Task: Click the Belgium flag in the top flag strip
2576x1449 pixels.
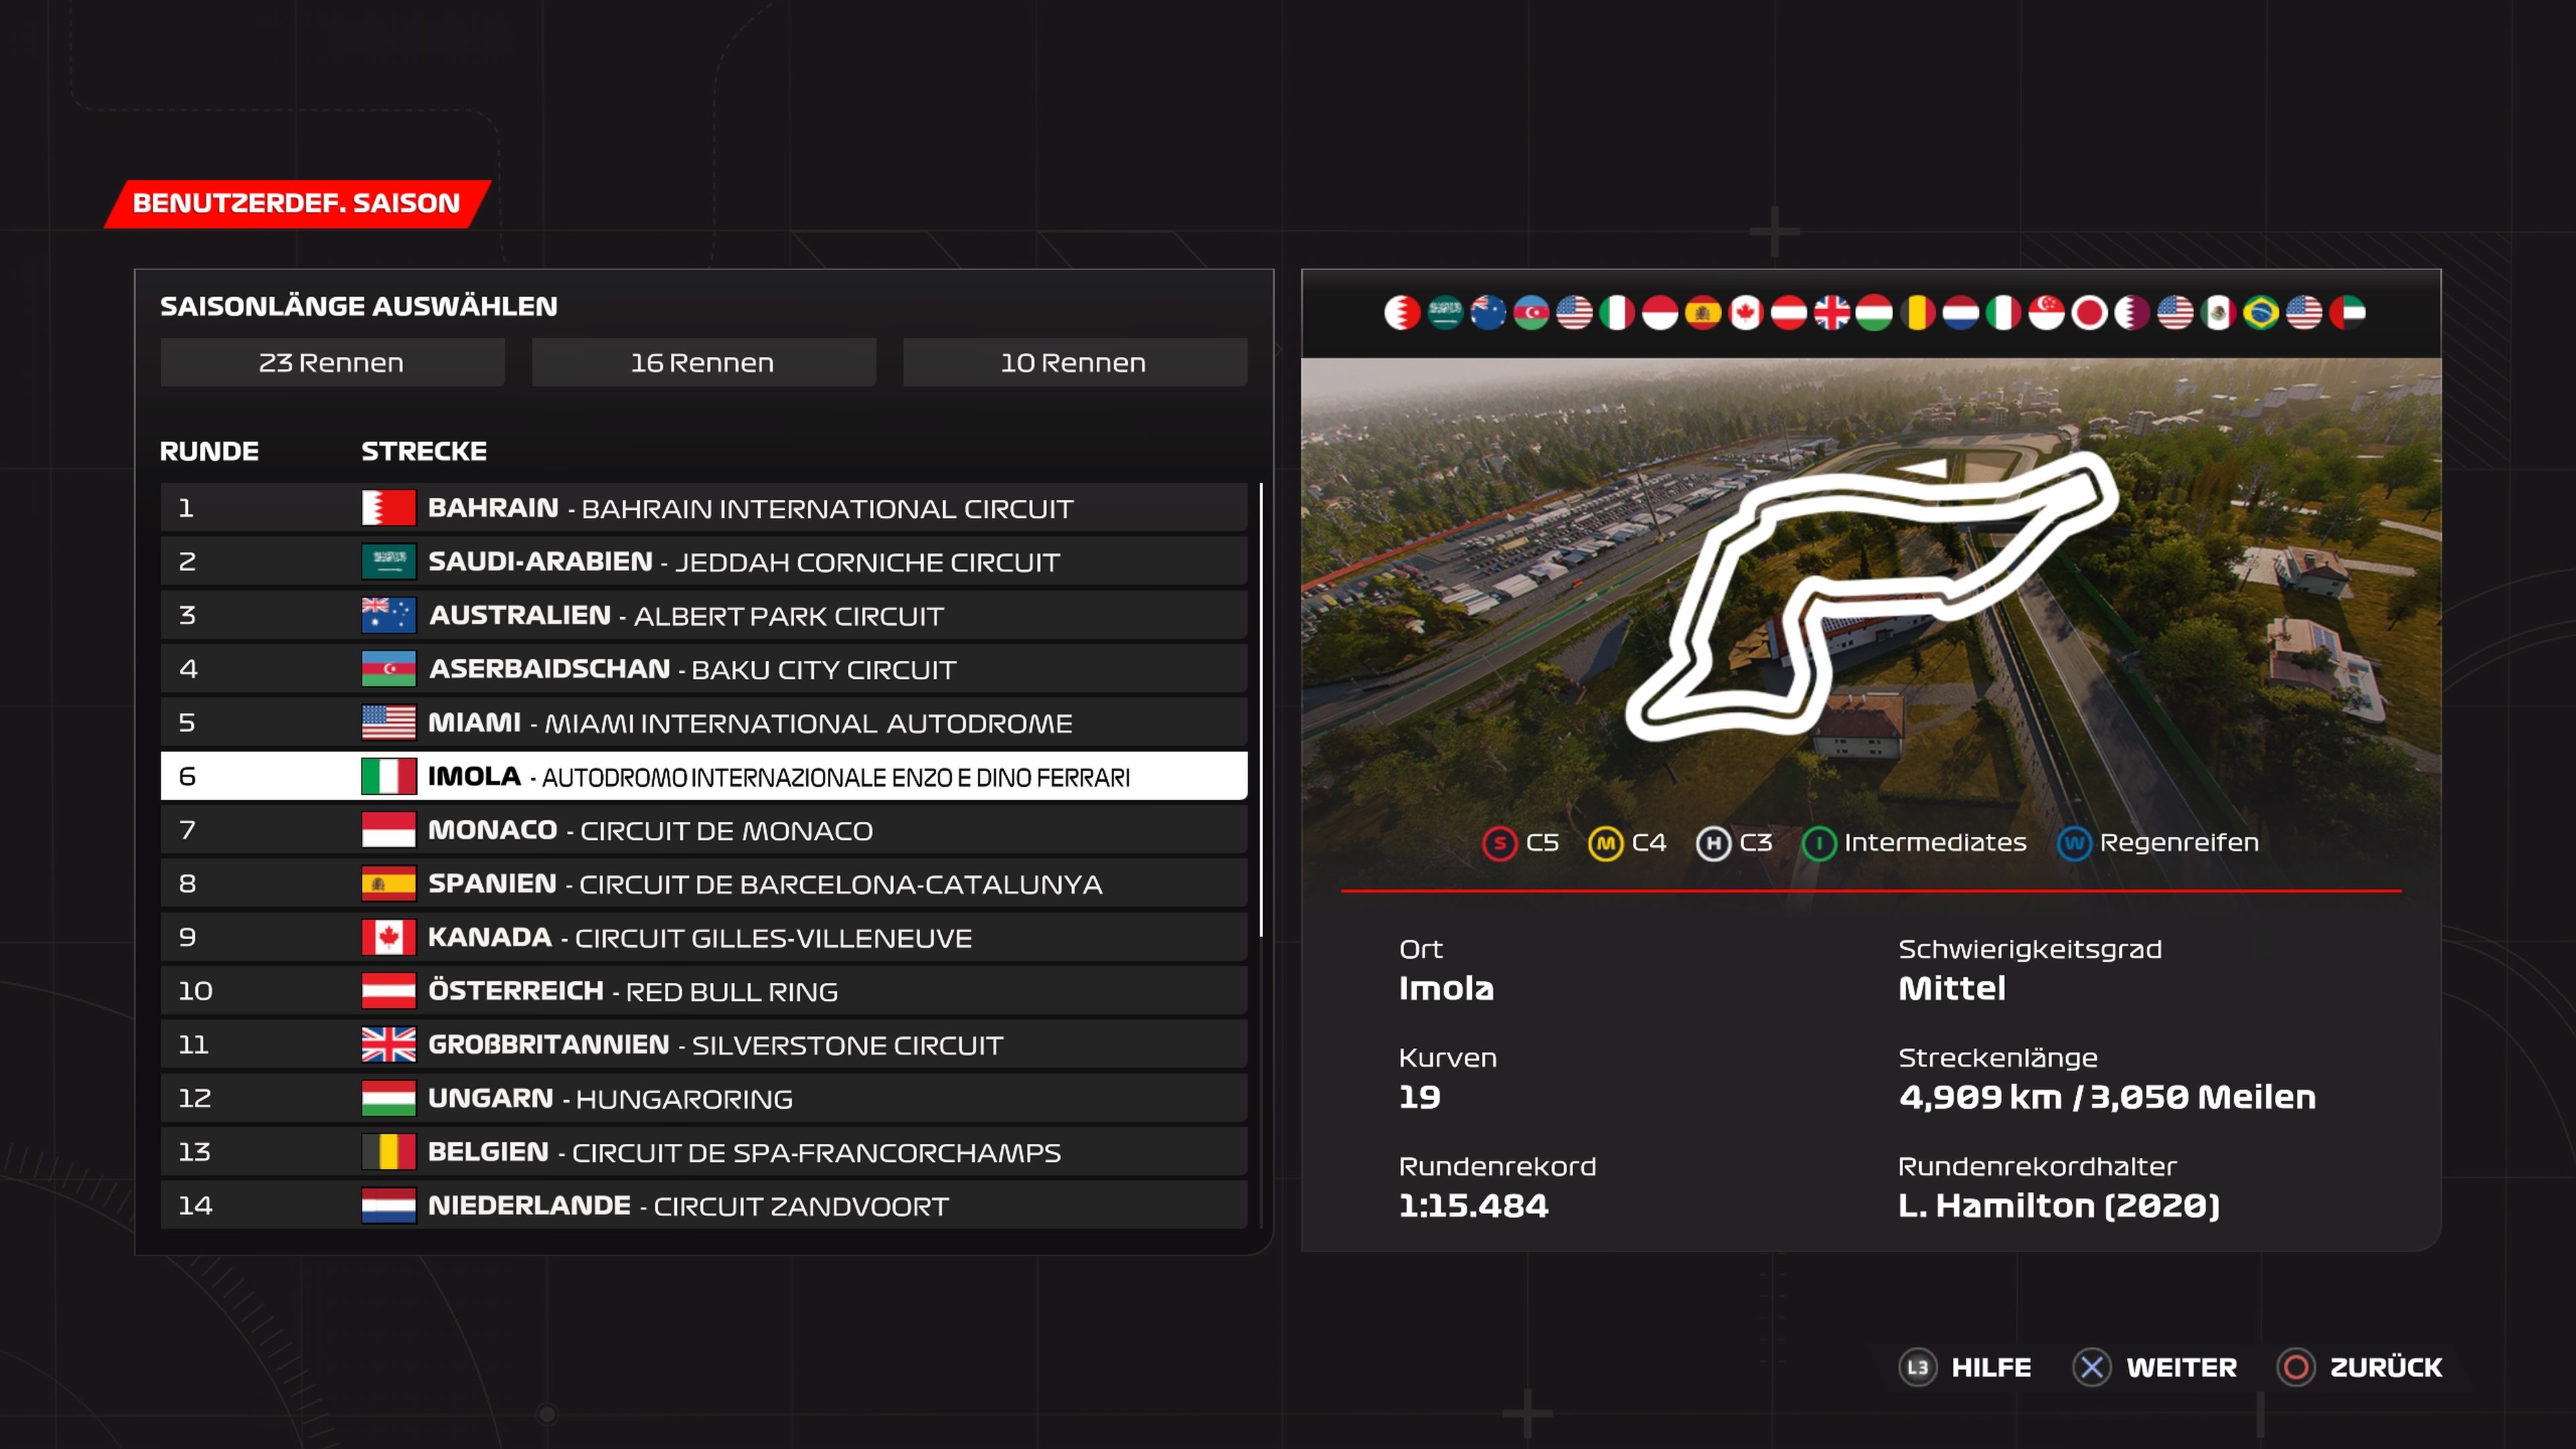Action: tap(1918, 313)
